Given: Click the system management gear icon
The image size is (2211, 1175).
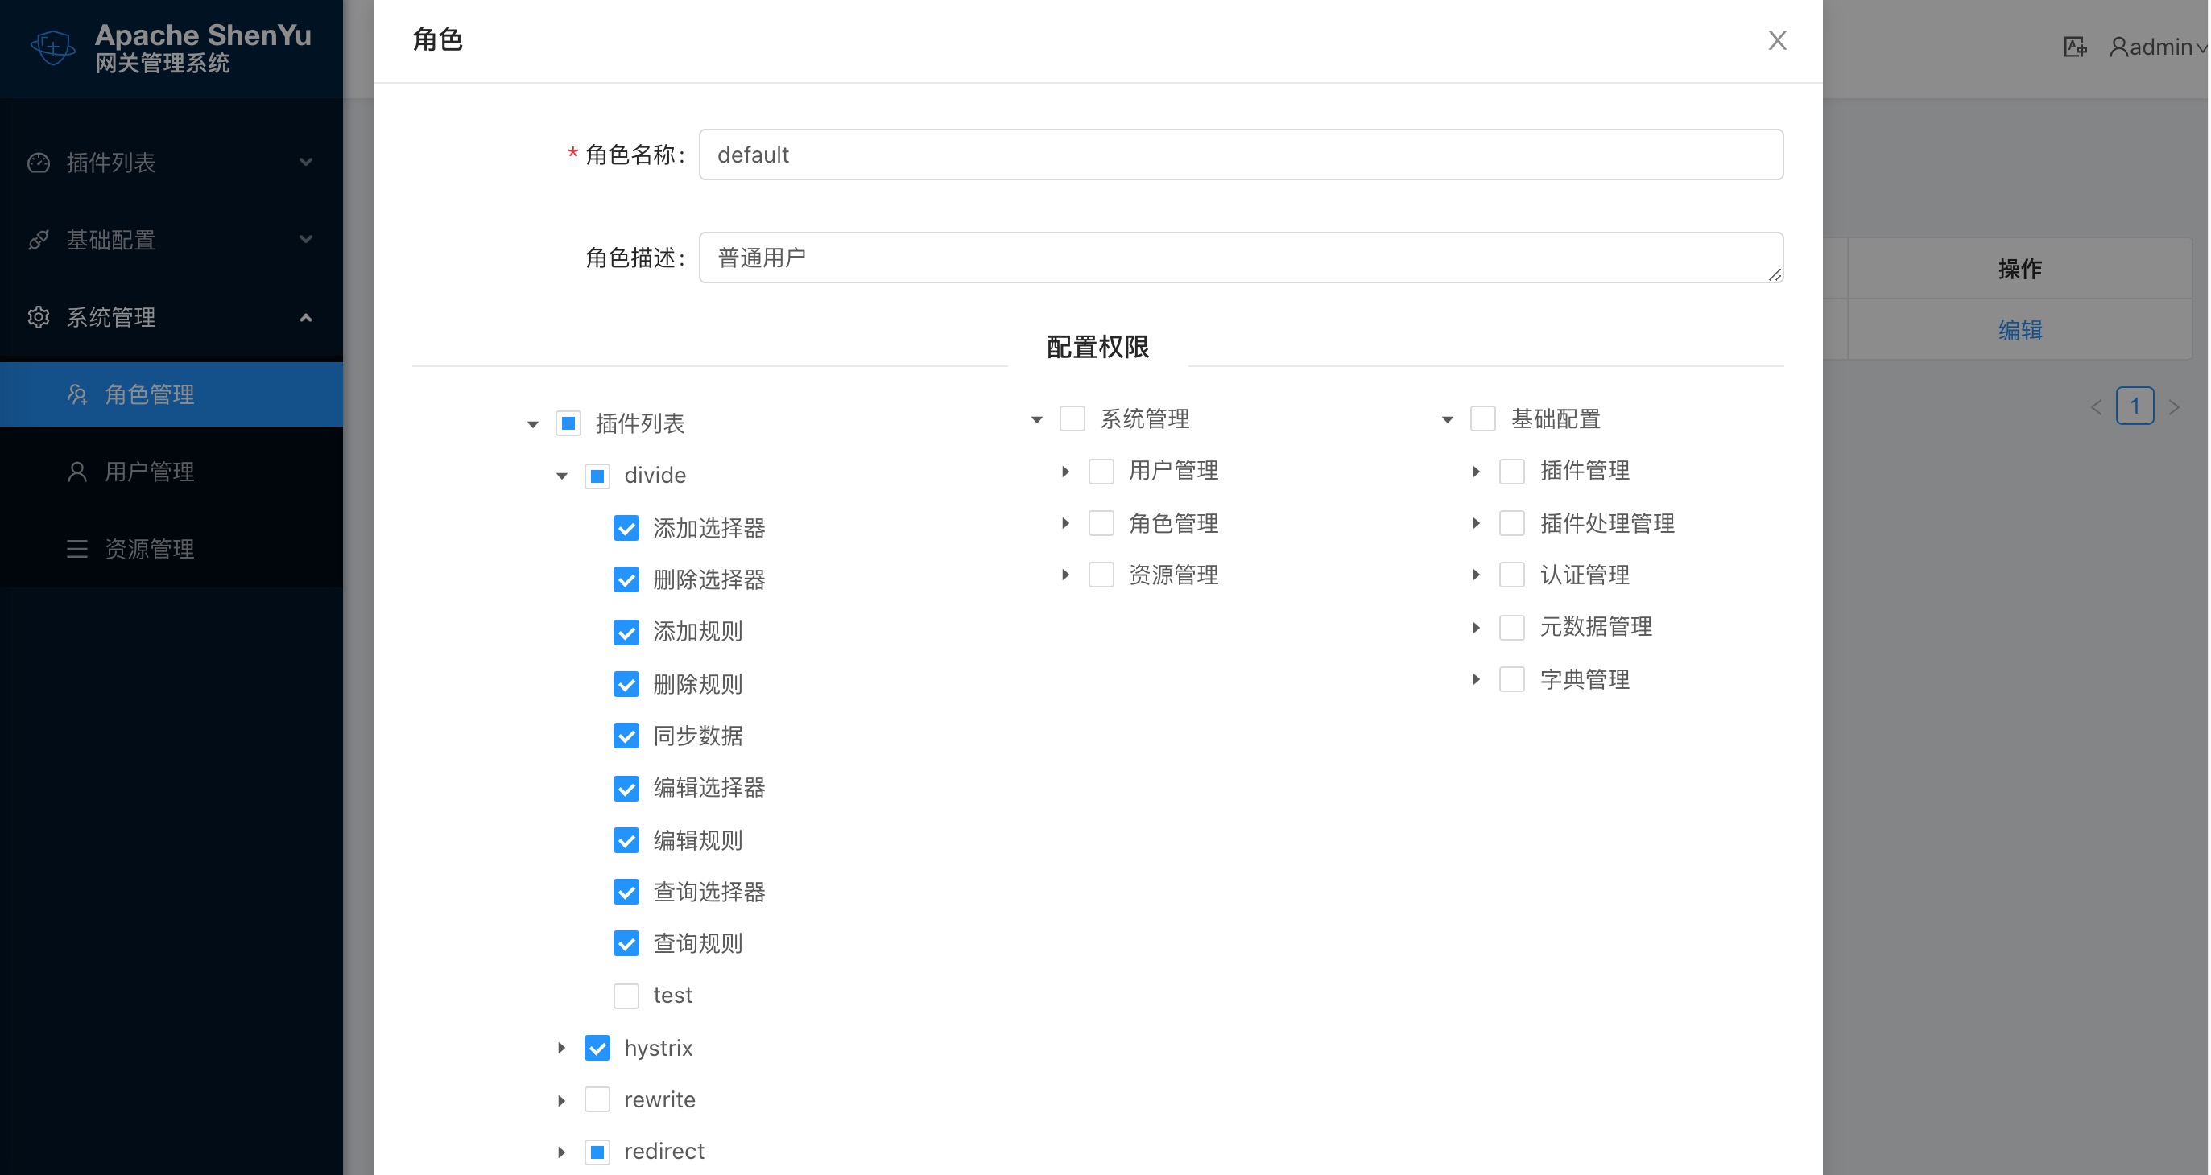Looking at the screenshot, I should point(39,317).
